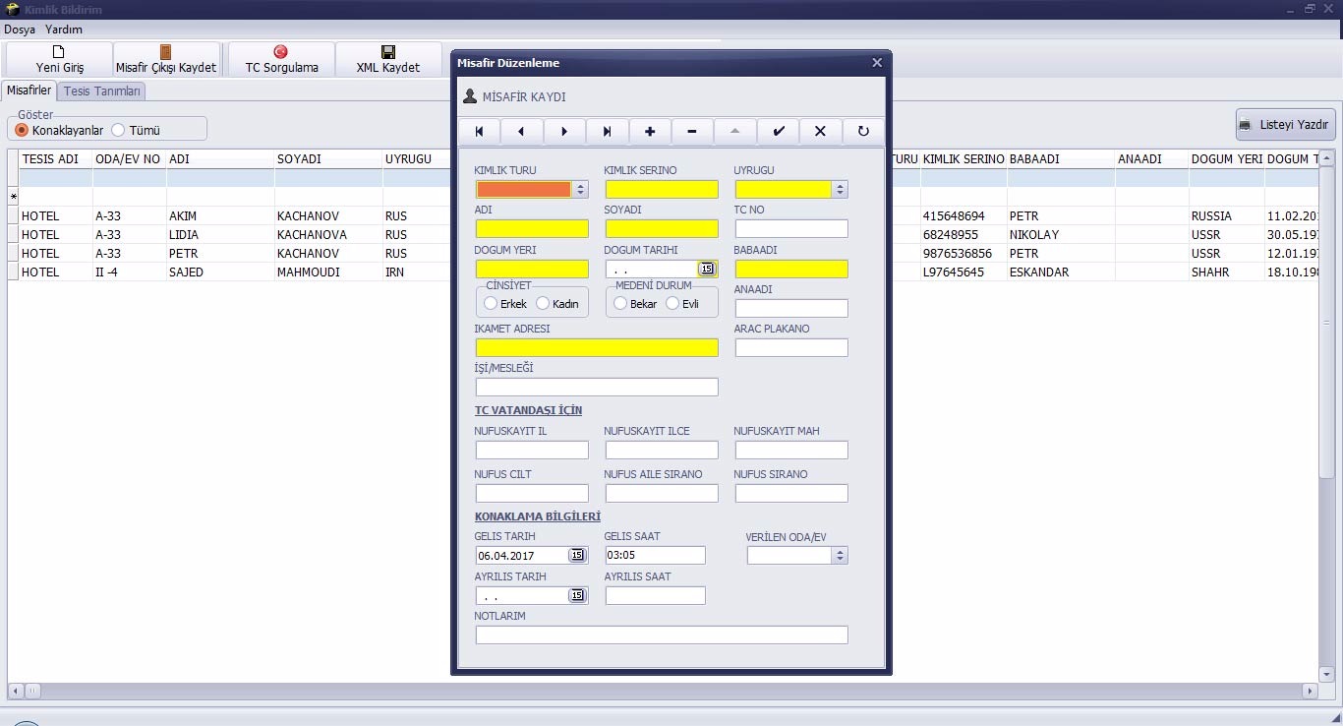1343x726 pixels.
Task: Open KIMLIK TURU dropdown
Action: (580, 190)
